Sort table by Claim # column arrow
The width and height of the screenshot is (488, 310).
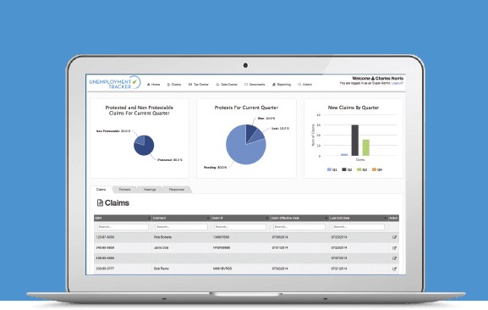pos(267,219)
